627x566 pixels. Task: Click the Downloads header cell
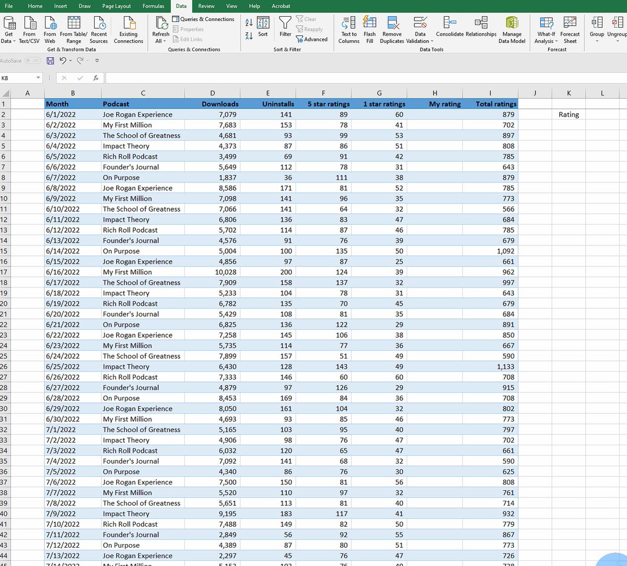tap(213, 104)
